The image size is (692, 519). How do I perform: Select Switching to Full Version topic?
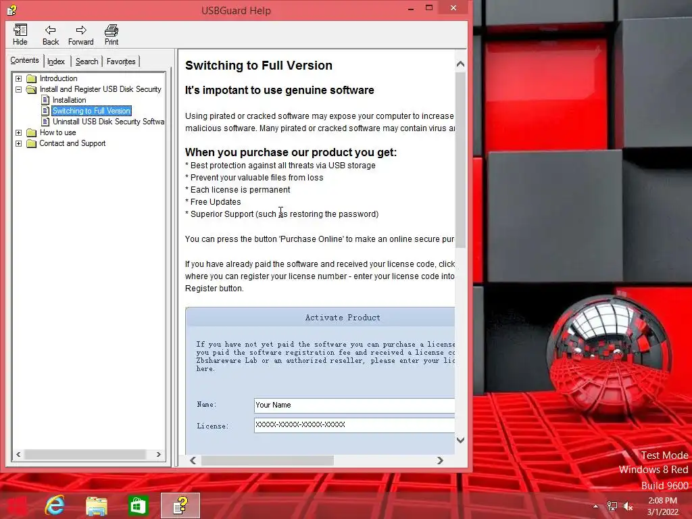[91, 111]
